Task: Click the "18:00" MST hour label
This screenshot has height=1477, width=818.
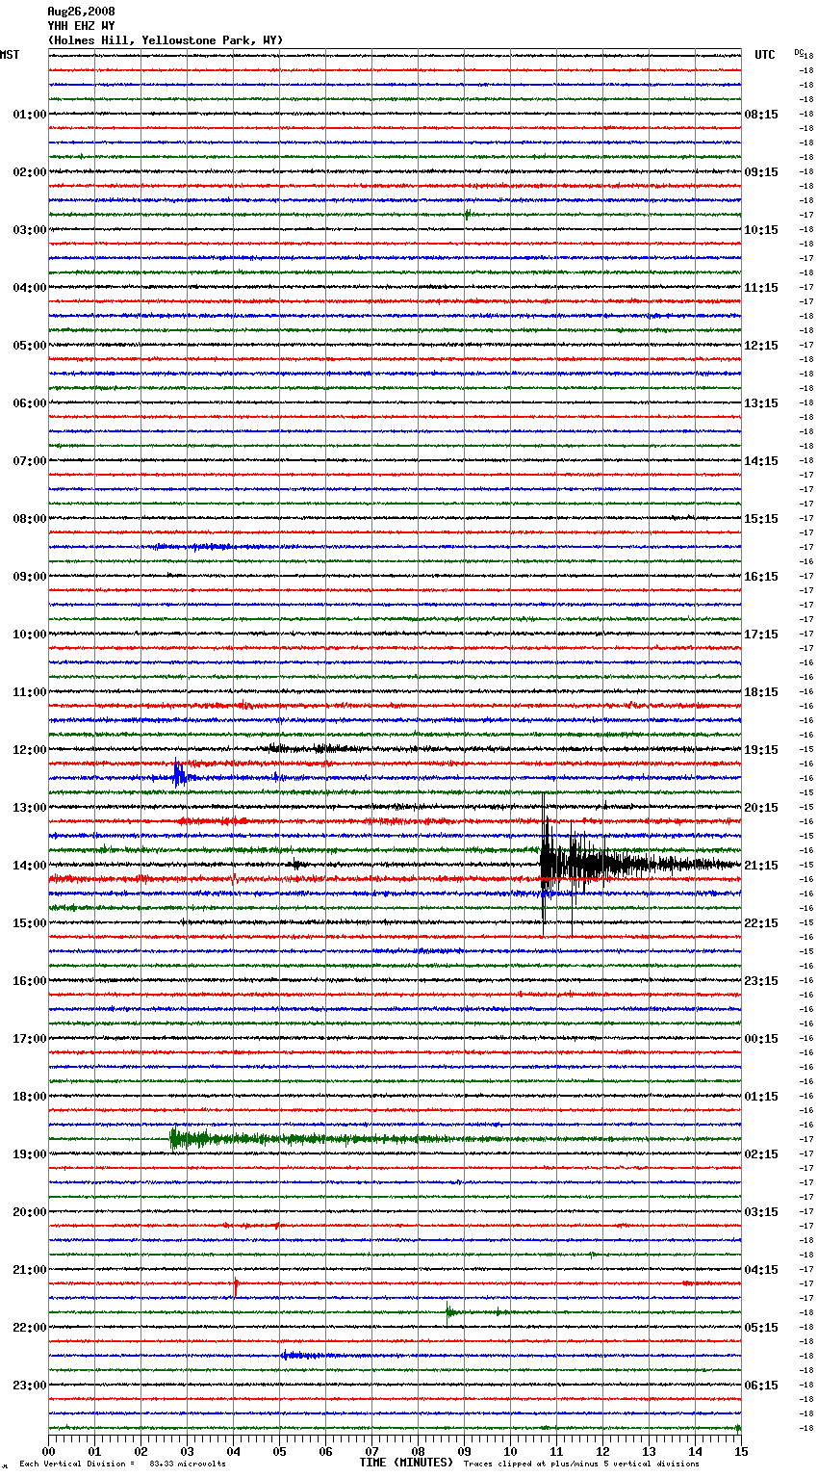Action: pos(30,1097)
